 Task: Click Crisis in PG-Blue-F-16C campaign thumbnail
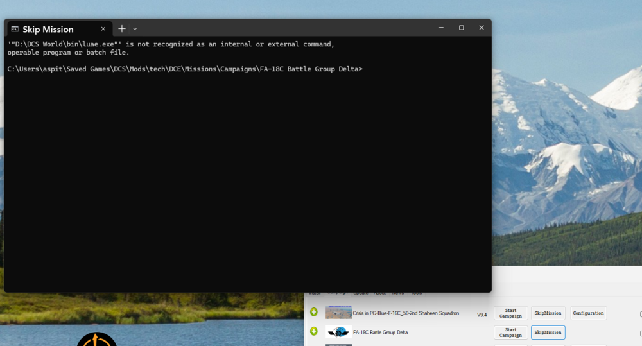338,313
